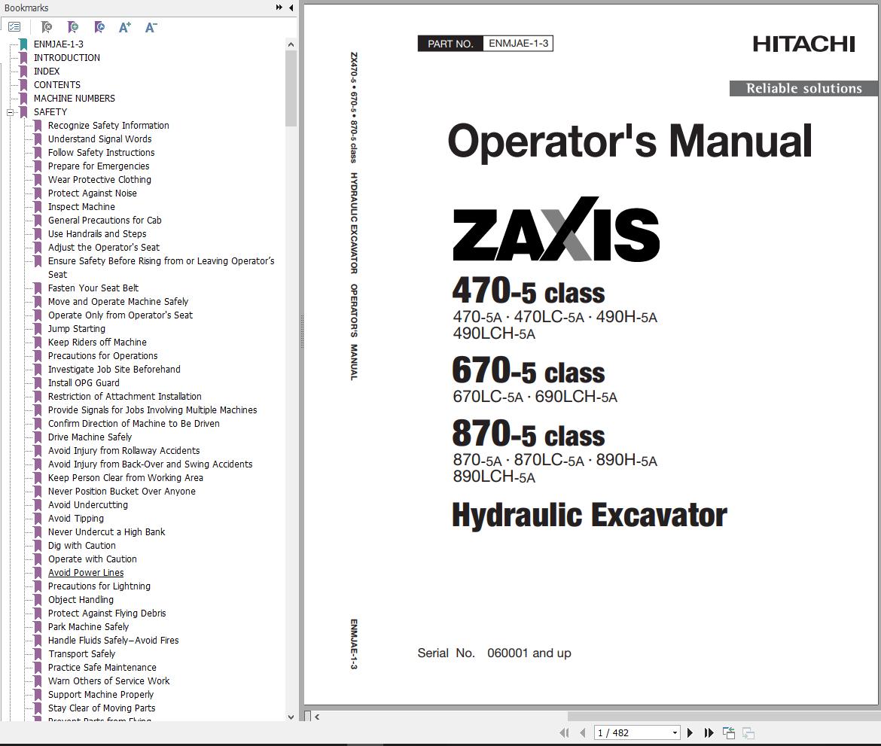Image resolution: width=881 pixels, height=746 pixels.
Task: Expand bookmarks panel with double-arrow icon
Action: [x=279, y=8]
